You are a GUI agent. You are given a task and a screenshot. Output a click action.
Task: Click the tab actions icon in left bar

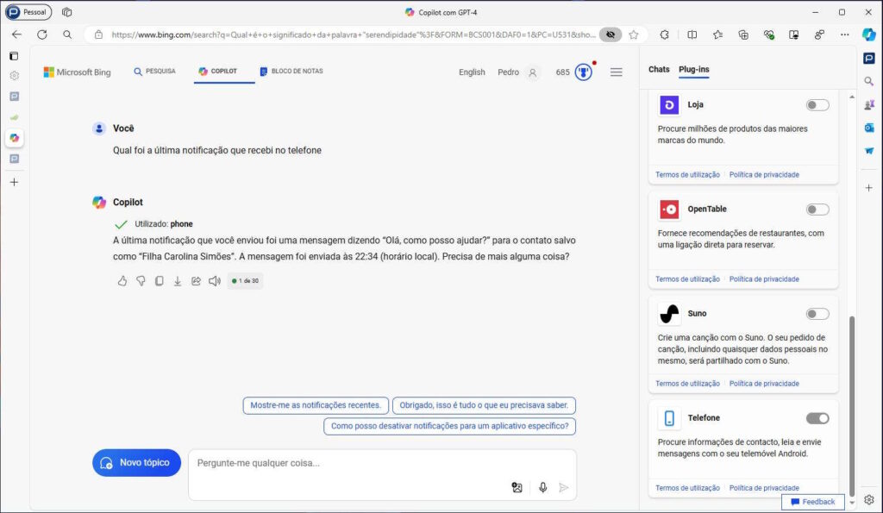[14, 56]
